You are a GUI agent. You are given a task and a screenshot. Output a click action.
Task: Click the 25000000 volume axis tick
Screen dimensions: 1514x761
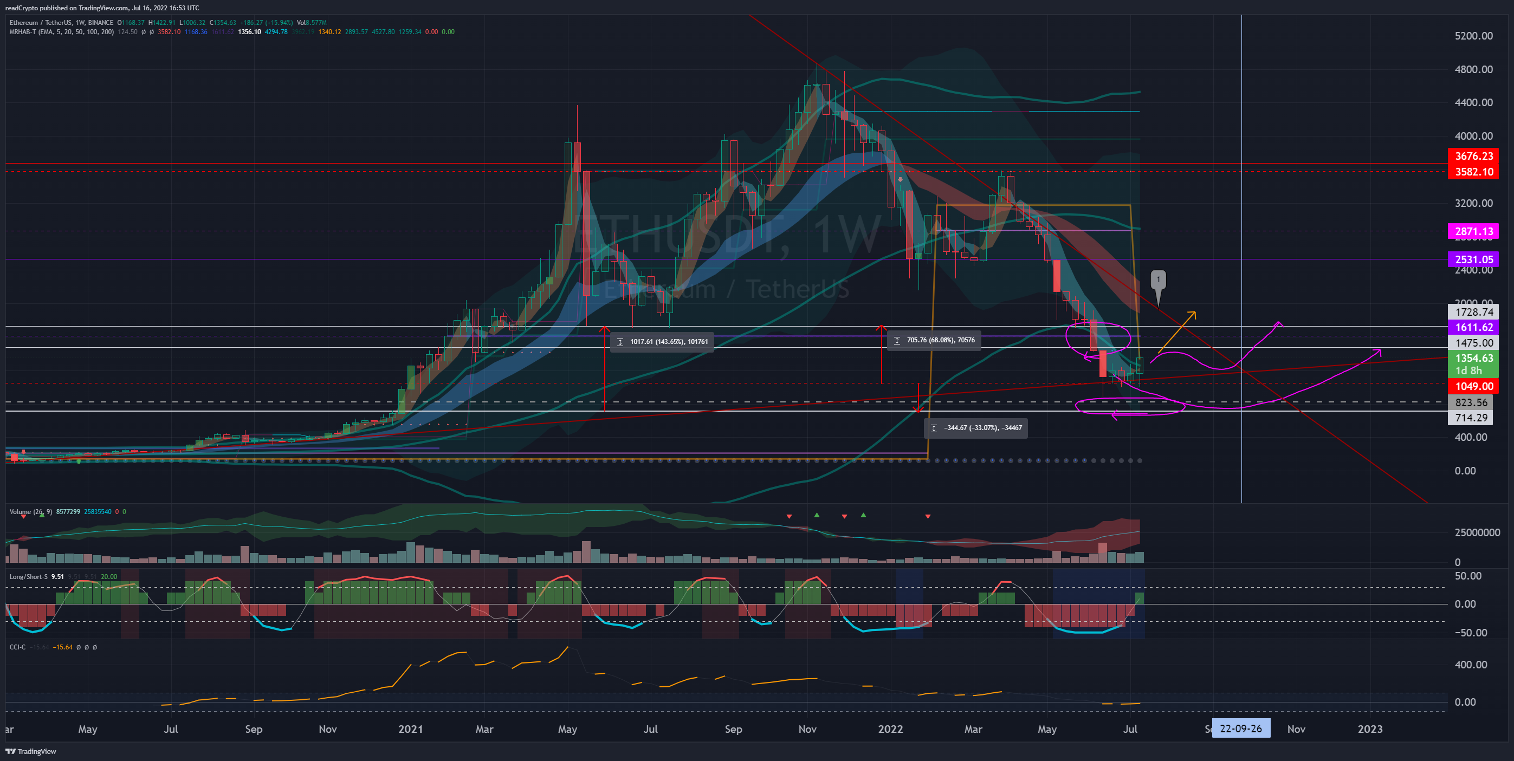[1477, 532]
